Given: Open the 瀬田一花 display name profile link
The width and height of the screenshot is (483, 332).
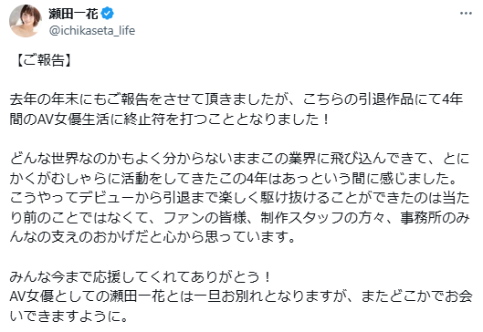Looking at the screenshot, I should coord(73,14).
